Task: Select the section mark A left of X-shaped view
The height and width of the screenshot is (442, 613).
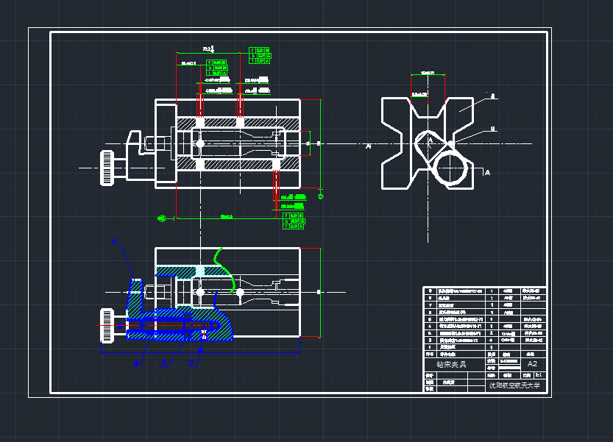Action: 368,146
